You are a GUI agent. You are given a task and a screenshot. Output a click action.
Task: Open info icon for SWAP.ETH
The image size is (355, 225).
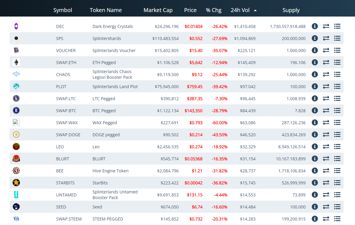tap(315, 62)
